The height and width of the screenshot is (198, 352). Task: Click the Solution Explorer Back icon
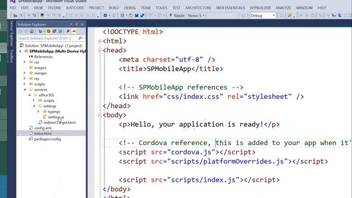[20, 31]
